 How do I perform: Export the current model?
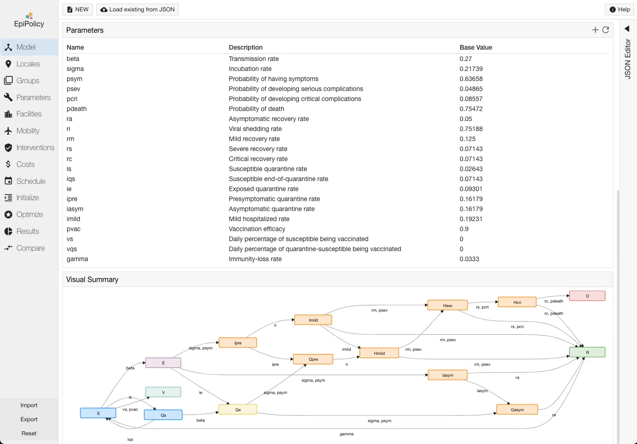[29, 419]
